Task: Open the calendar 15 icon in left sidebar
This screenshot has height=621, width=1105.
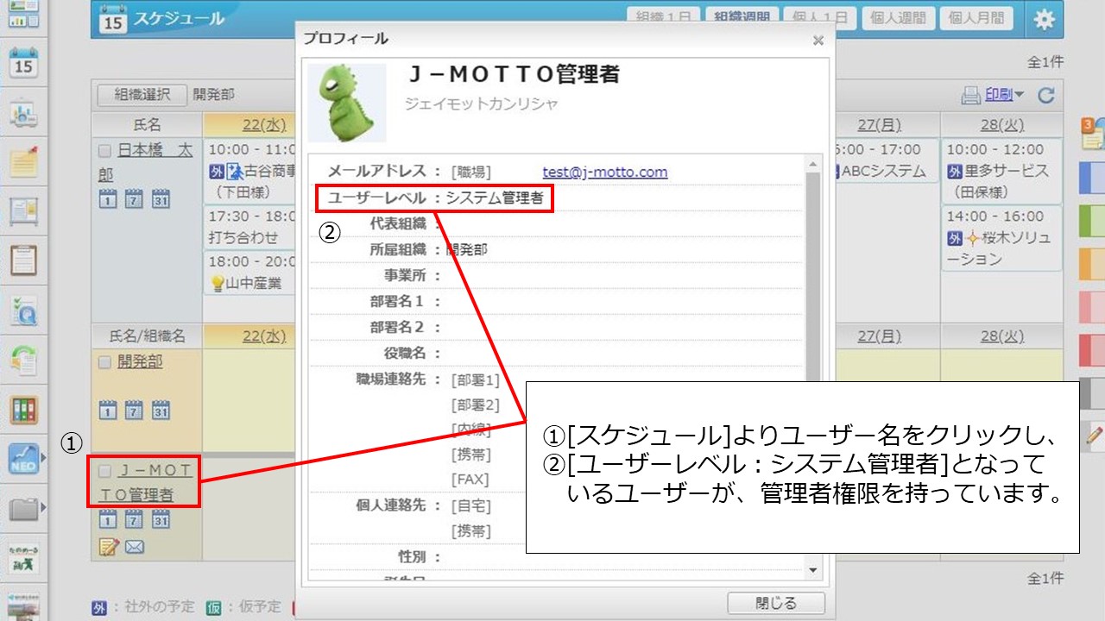Action: [x=23, y=63]
